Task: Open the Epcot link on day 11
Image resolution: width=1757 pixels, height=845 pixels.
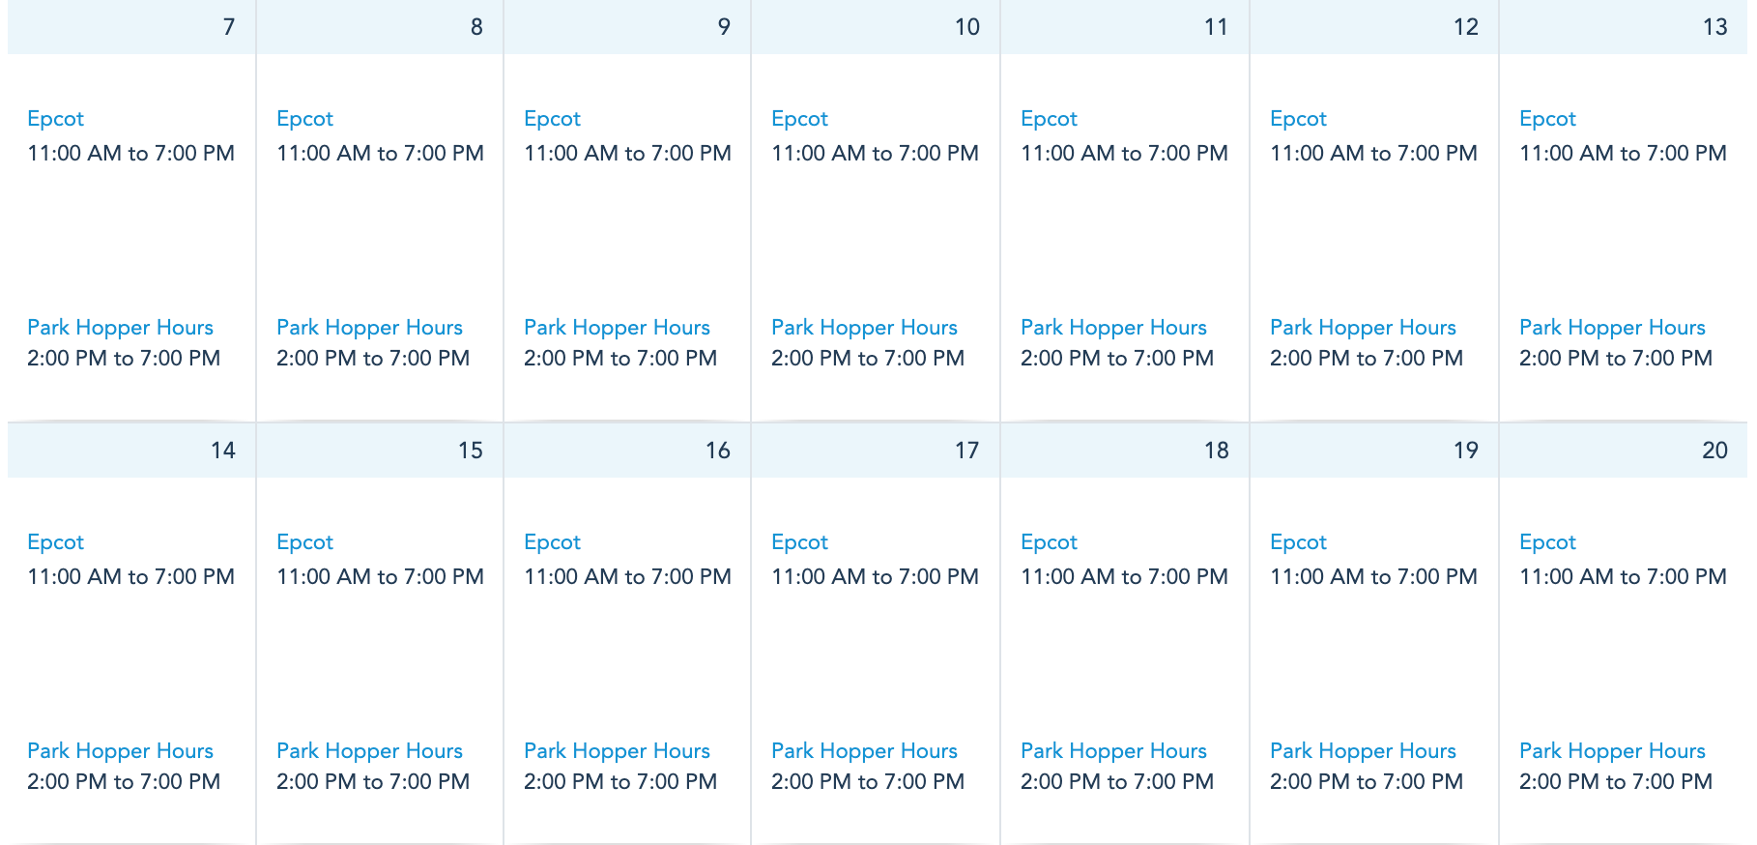Action: 1049,119
